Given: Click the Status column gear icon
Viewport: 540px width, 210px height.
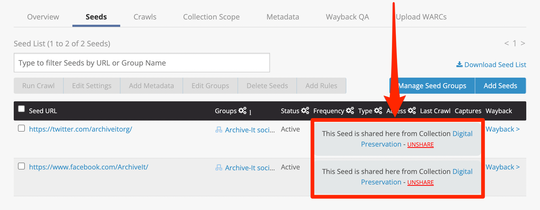Looking at the screenshot, I should [305, 111].
